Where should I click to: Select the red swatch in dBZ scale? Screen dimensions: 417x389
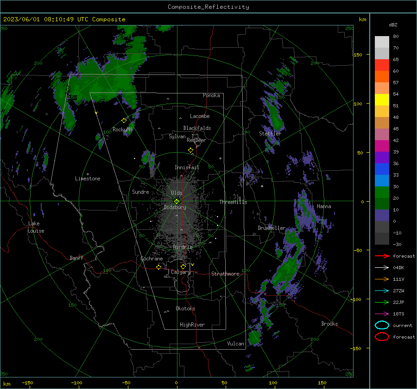click(x=382, y=65)
